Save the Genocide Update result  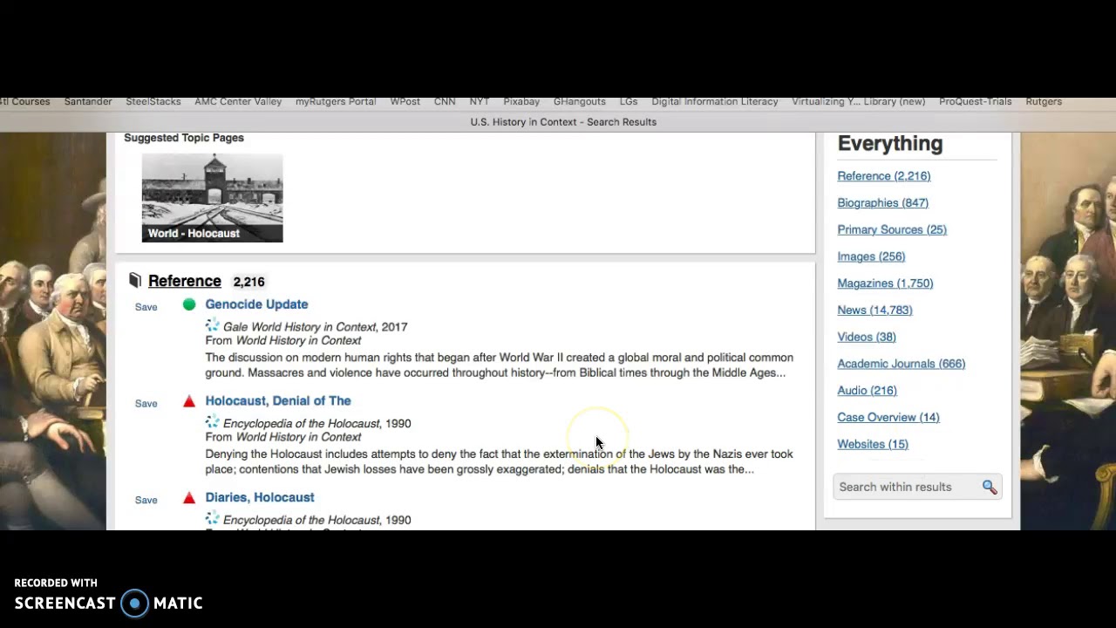coord(146,307)
